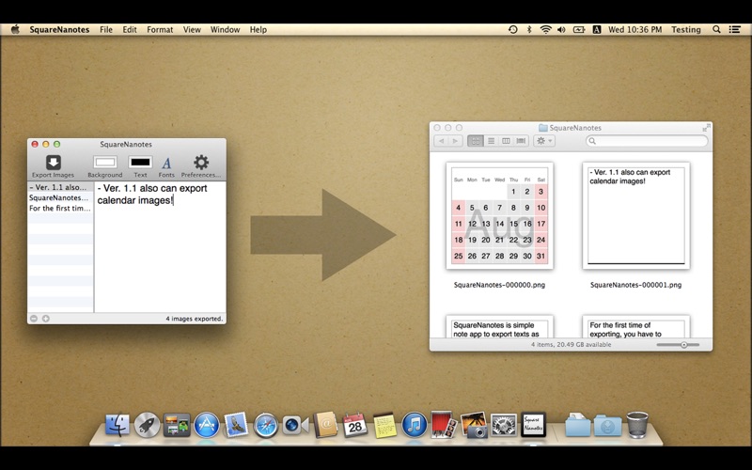Select the calendar image thumbnail
Viewport: 752px width, 470px height.
pos(499,215)
